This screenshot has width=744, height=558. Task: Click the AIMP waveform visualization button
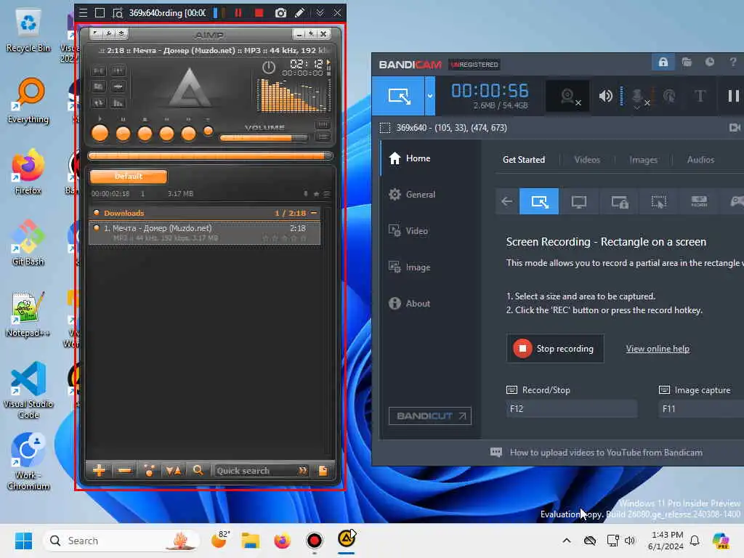click(118, 86)
